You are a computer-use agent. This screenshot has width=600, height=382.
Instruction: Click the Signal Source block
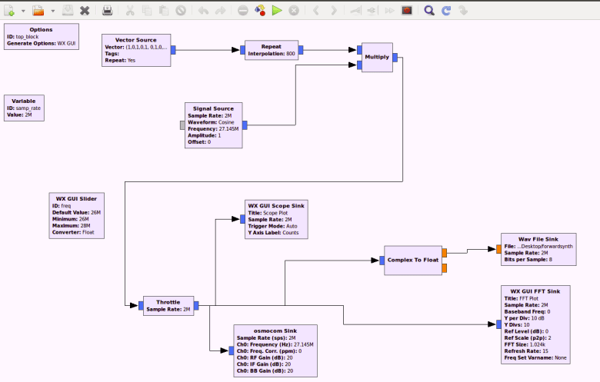pos(213,125)
